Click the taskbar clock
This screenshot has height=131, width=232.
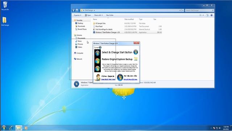[x=226, y=128]
